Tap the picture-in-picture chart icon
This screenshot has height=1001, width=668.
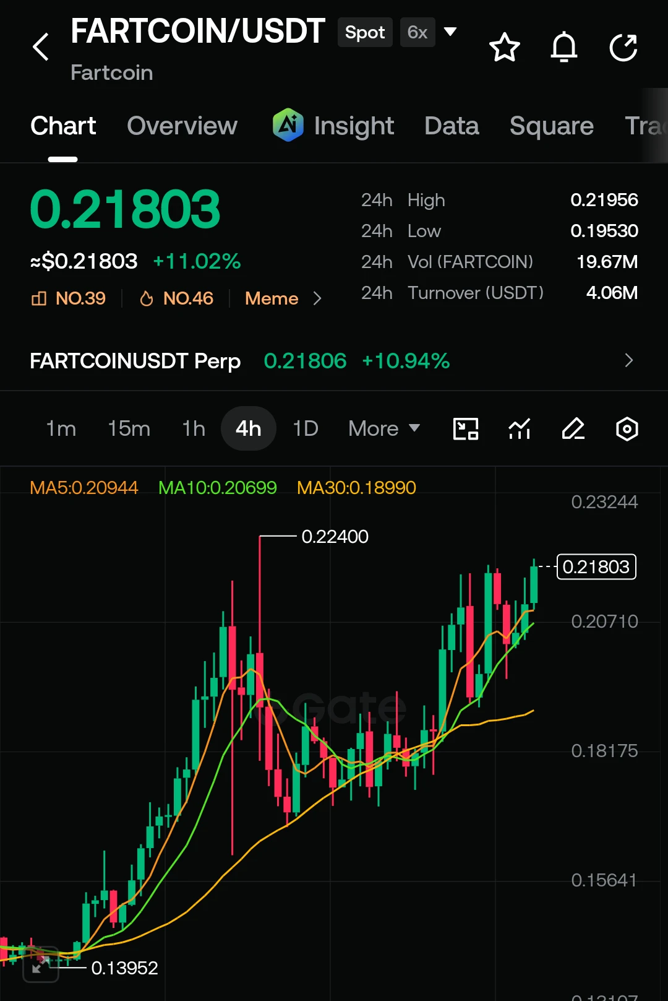coord(466,428)
